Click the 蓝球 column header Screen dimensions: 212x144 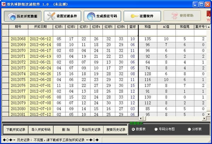point(132,27)
